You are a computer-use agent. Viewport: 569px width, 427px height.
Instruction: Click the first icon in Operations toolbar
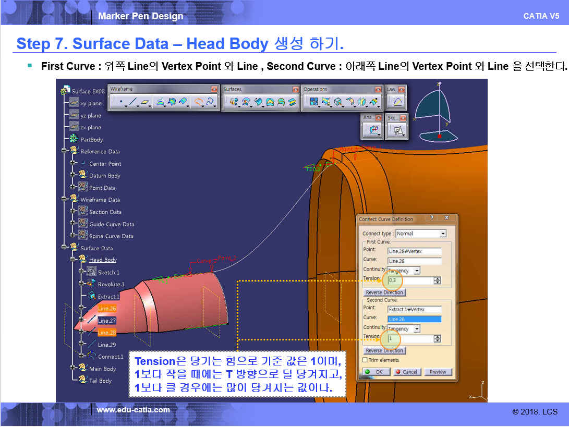314,102
